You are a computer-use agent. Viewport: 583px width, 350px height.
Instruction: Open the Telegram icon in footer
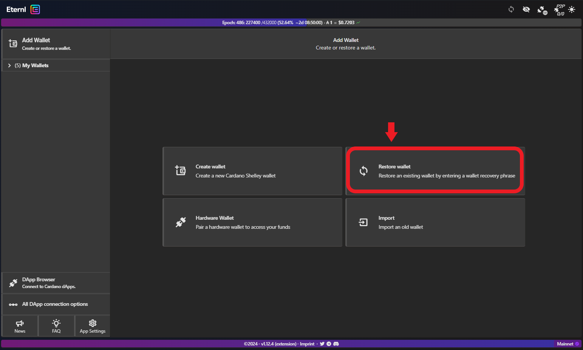(329, 344)
